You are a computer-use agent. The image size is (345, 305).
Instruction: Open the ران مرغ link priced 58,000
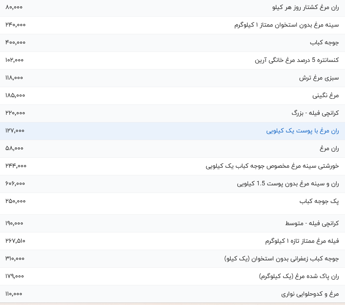(x=329, y=148)
